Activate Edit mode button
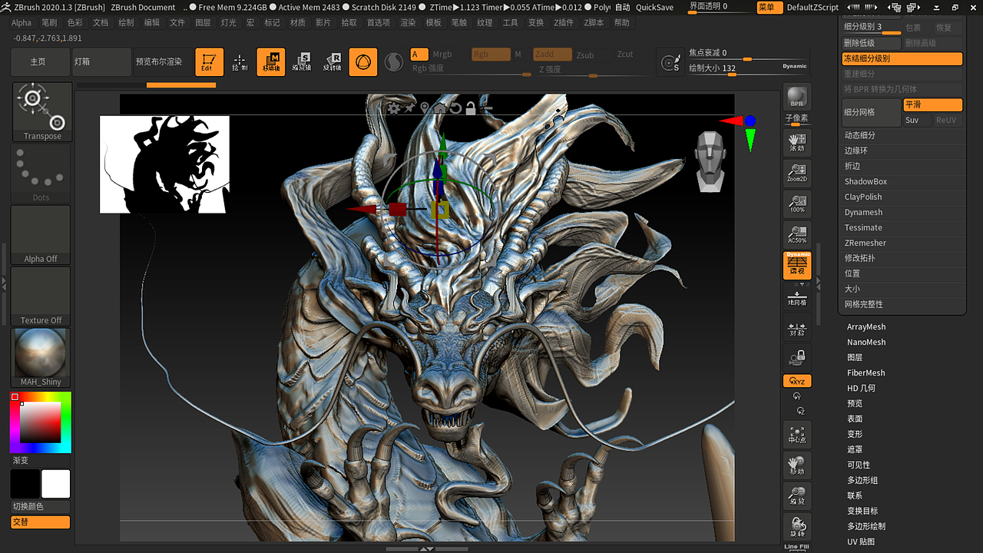 pyautogui.click(x=209, y=62)
